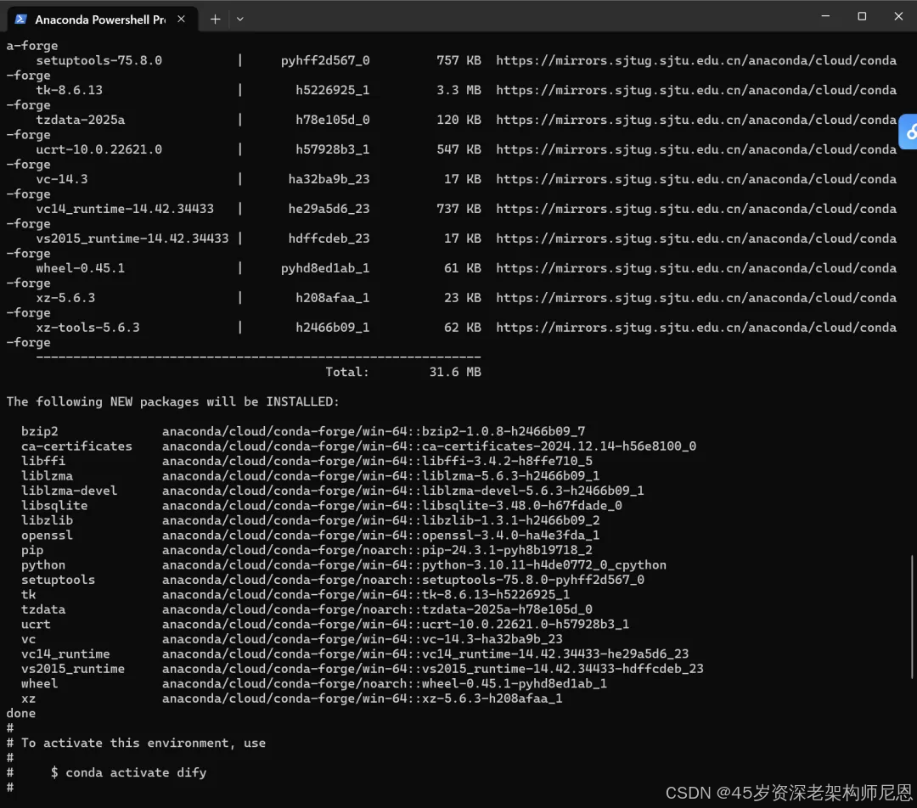Close the terminal window
Screen dimensions: 917x808
click(898, 16)
